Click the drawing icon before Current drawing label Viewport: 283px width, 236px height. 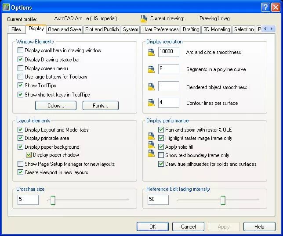[144, 19]
